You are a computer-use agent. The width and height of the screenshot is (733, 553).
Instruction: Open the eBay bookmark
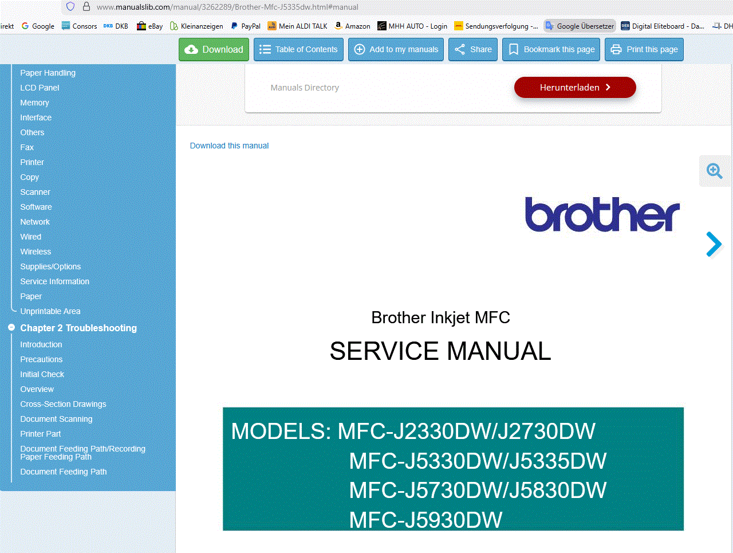pyautogui.click(x=150, y=26)
